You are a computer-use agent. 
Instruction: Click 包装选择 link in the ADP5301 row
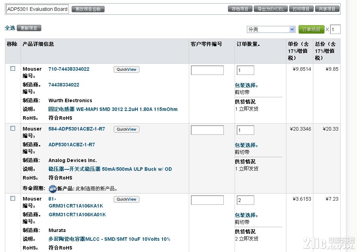click(247, 145)
